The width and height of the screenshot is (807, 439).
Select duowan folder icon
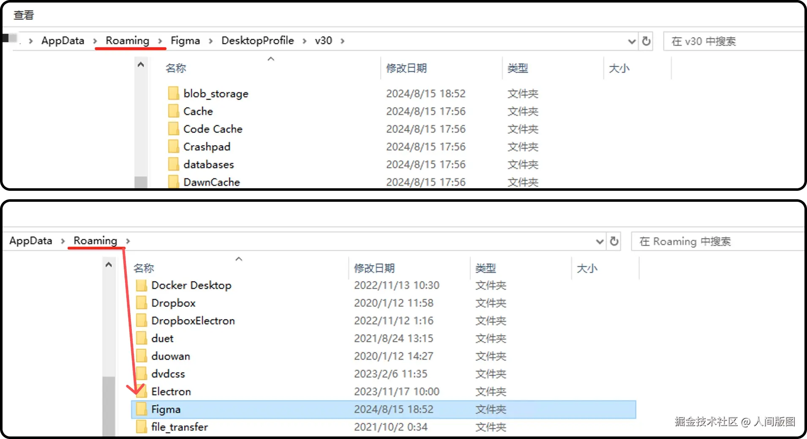point(141,356)
